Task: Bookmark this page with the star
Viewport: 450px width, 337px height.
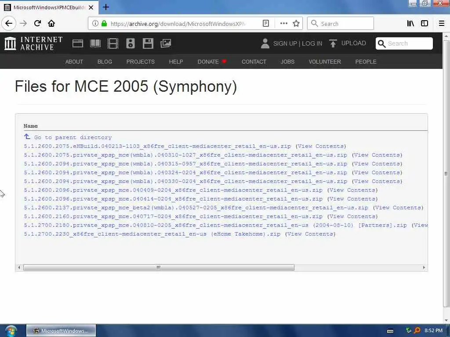Action: 296,23
